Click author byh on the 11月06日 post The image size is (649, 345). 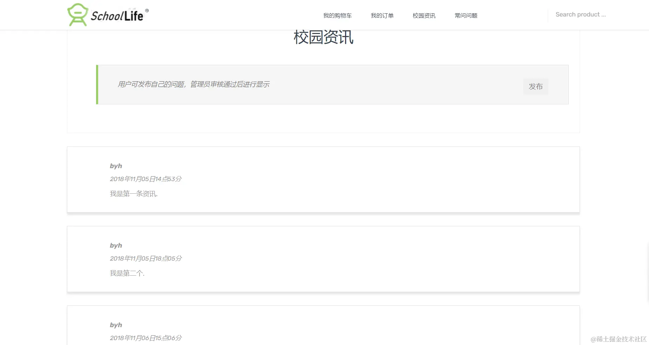pyautogui.click(x=116, y=325)
